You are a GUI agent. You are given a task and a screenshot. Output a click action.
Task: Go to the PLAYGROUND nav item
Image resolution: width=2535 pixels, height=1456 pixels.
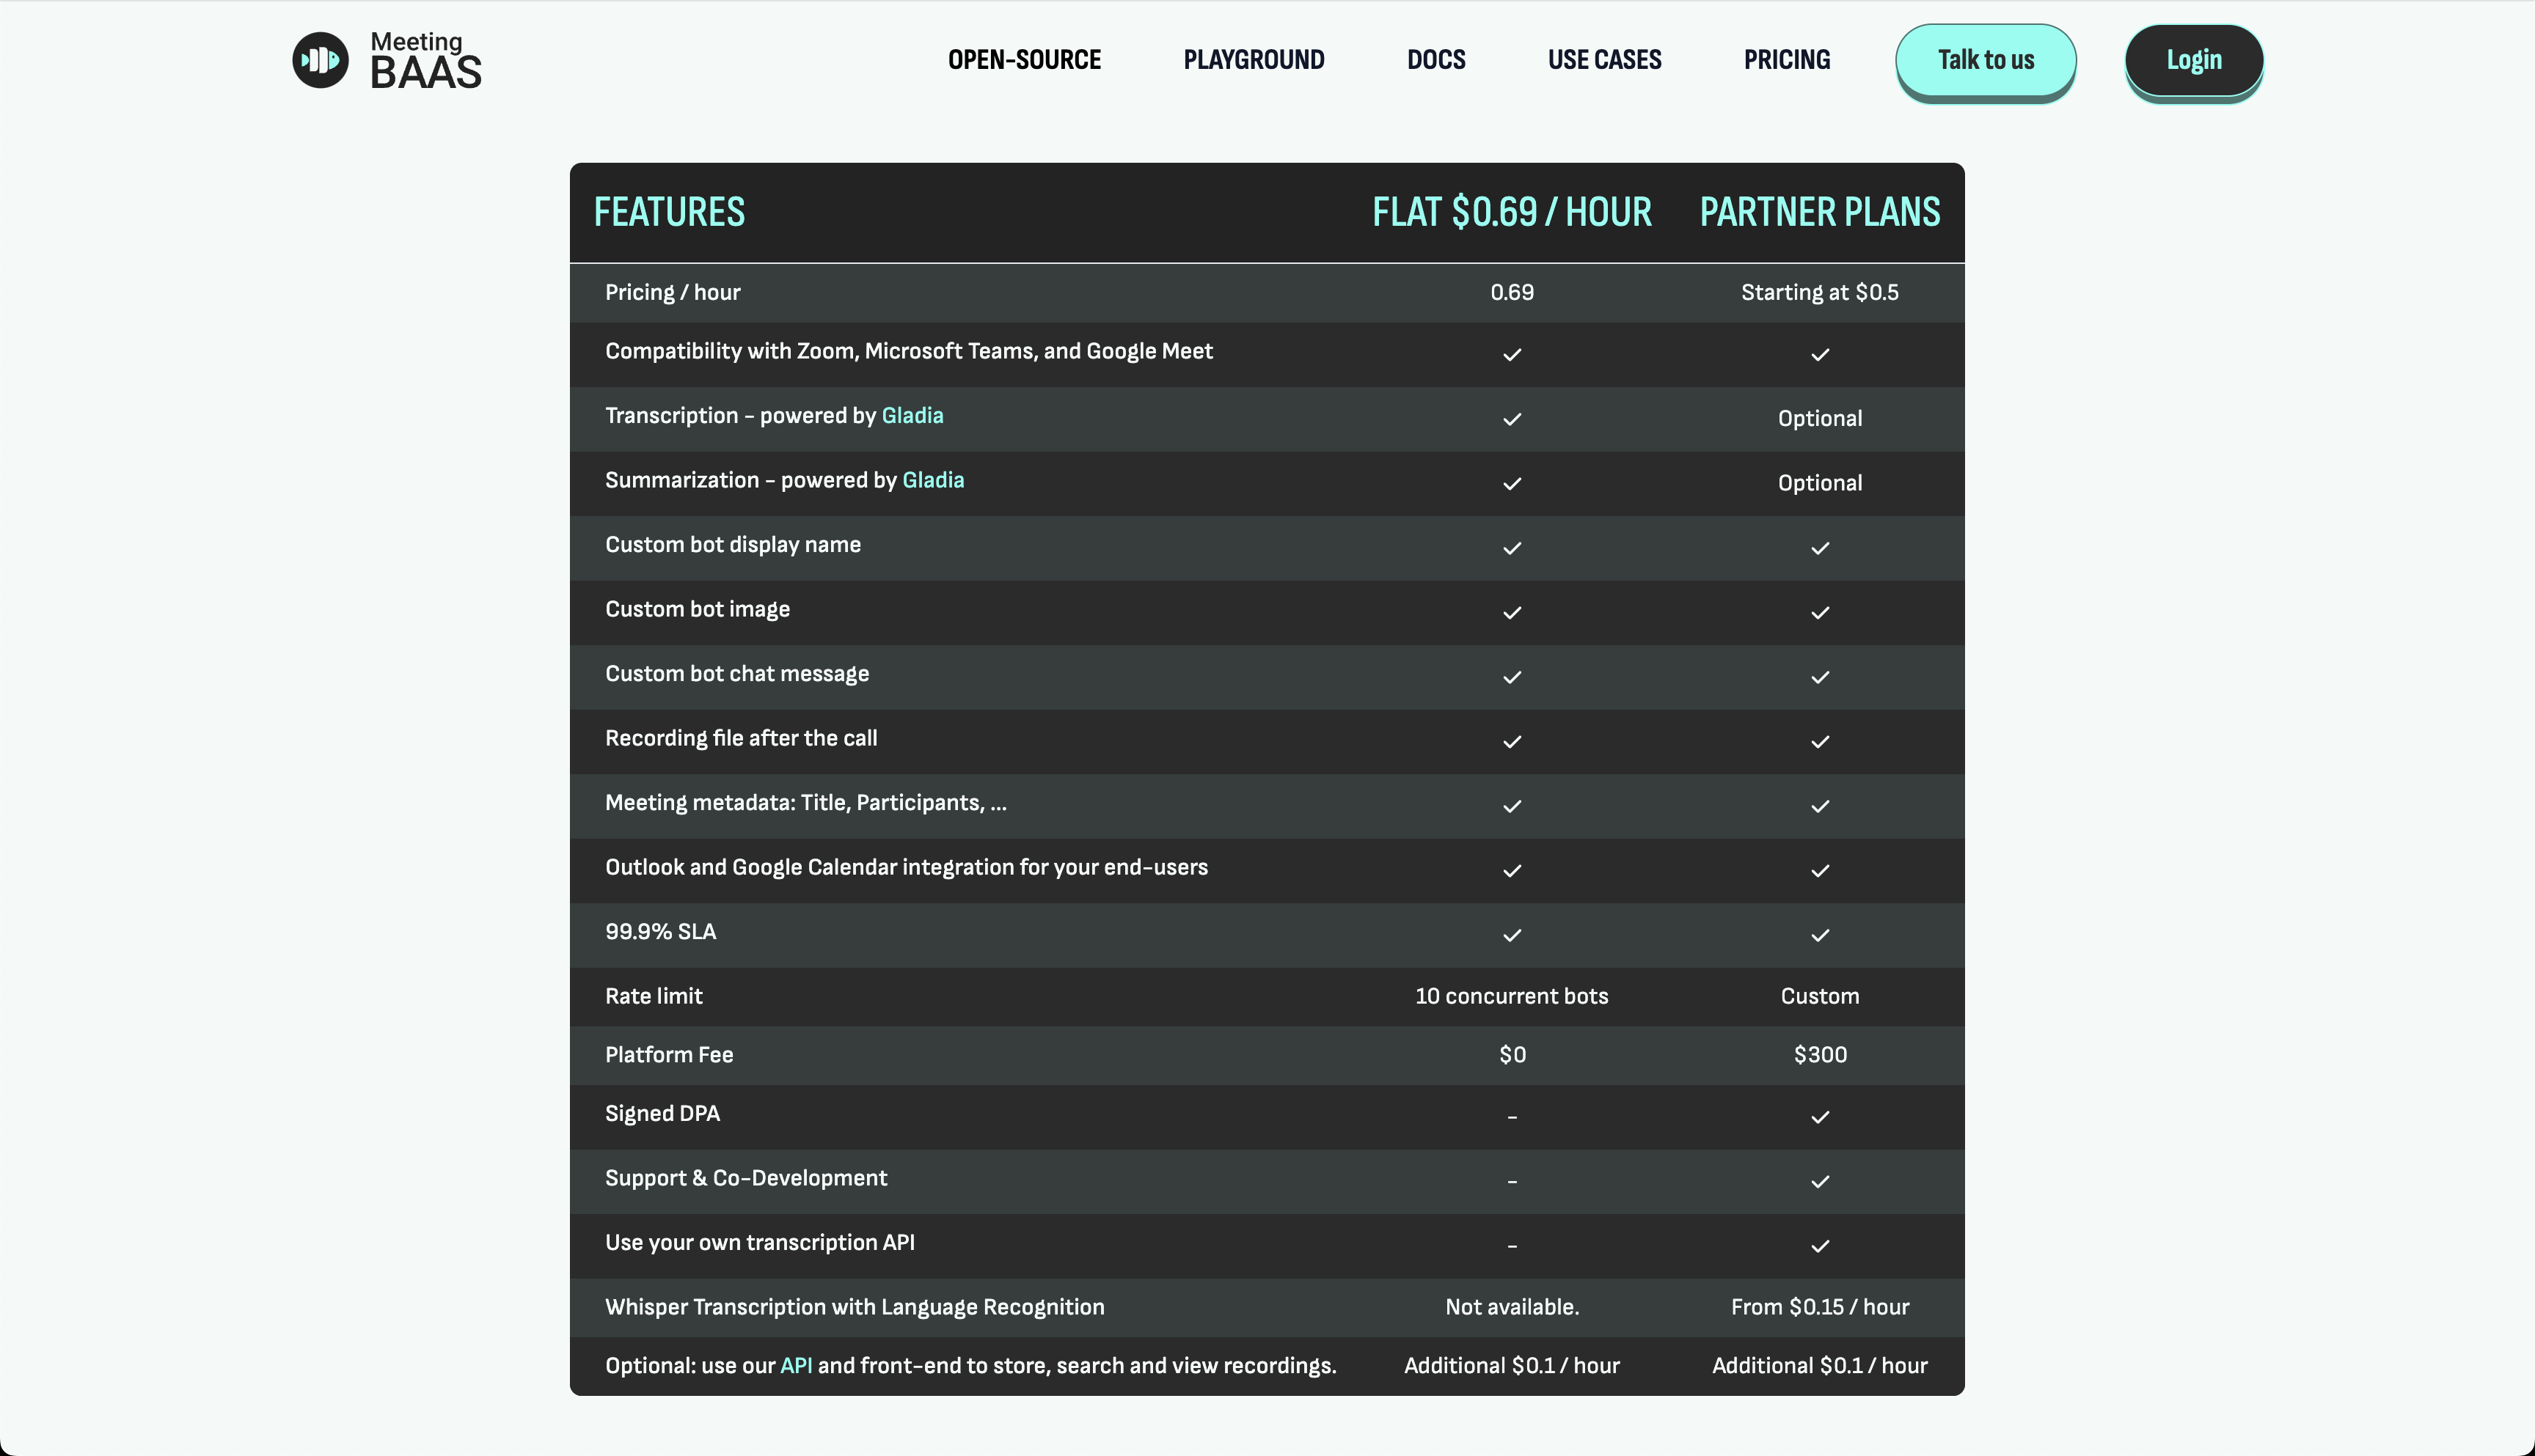click(1254, 60)
